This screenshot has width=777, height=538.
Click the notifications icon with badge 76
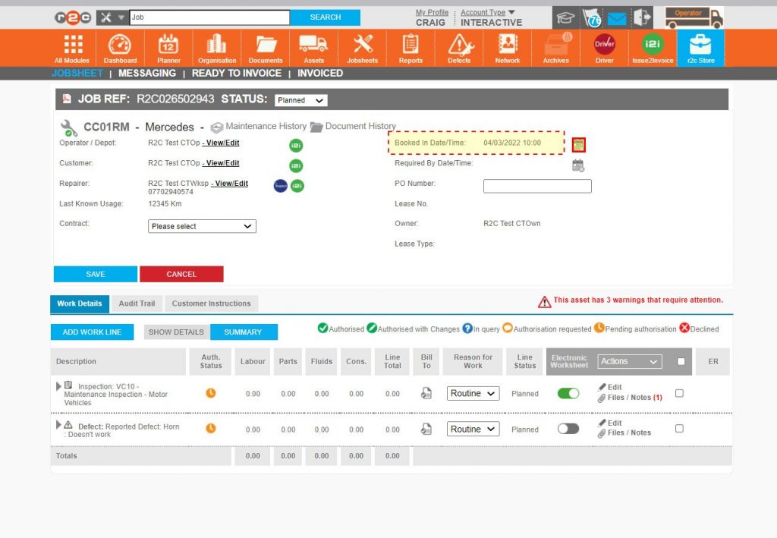click(x=592, y=18)
